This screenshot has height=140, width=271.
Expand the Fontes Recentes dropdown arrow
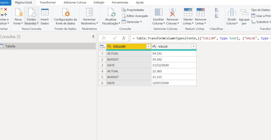click(x=37, y=23)
